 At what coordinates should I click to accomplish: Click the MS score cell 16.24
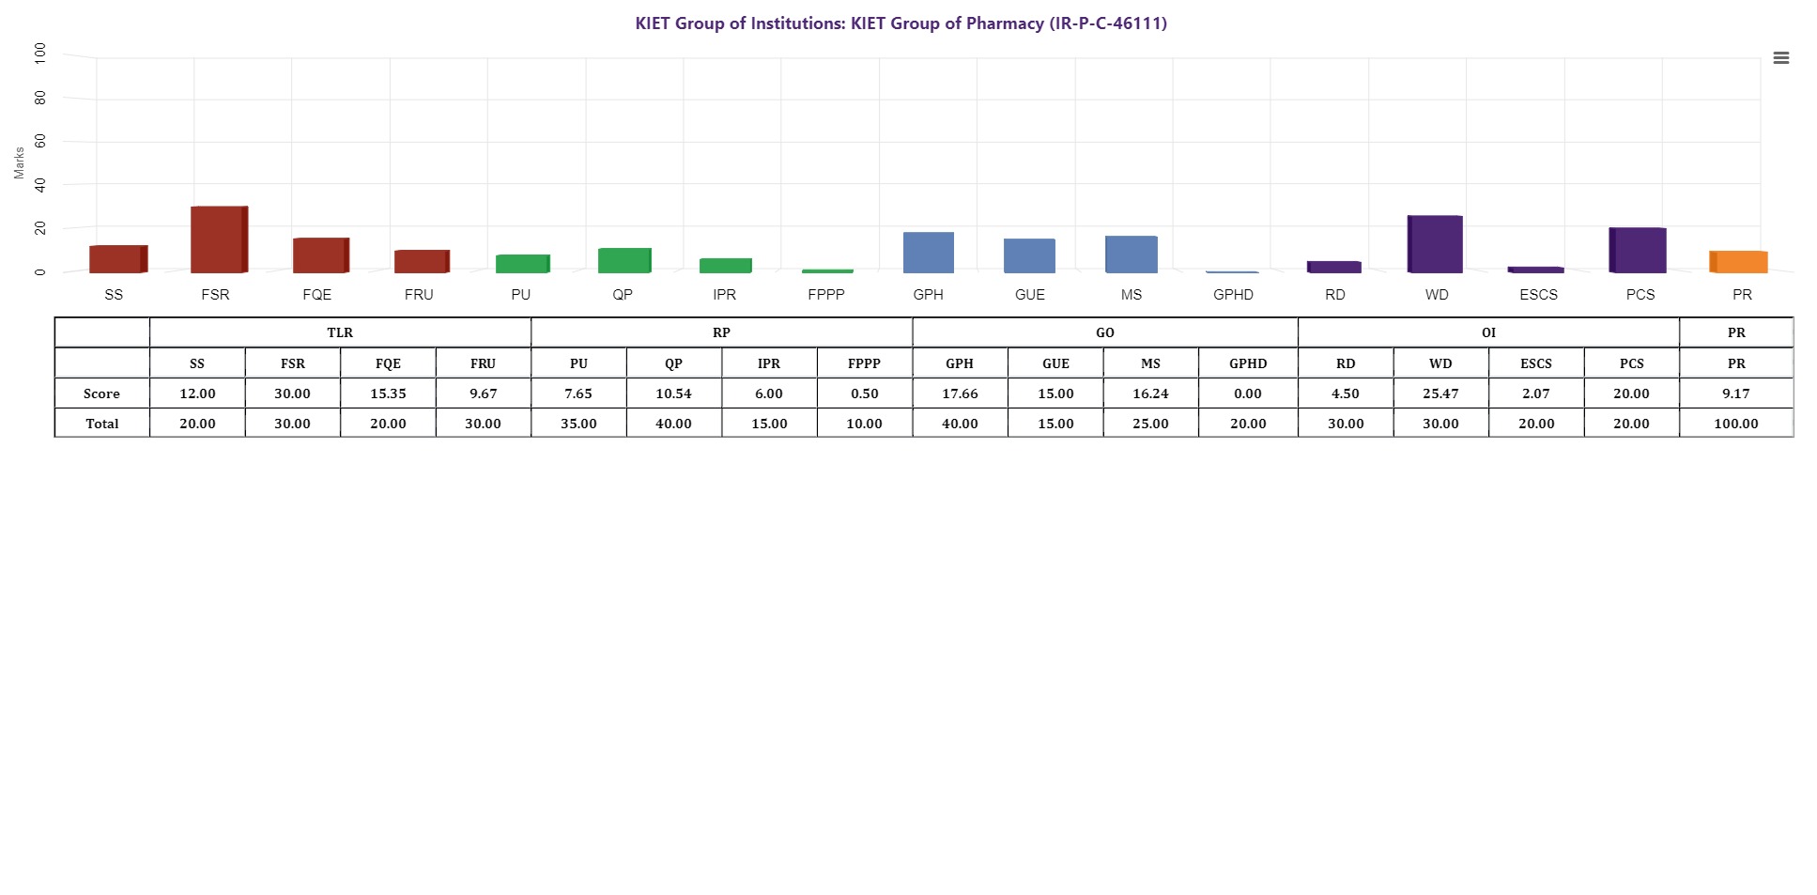pos(1150,393)
